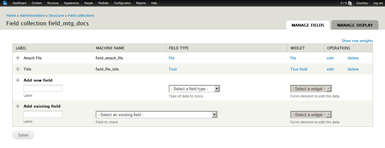Click the Text field type link

tap(173, 69)
